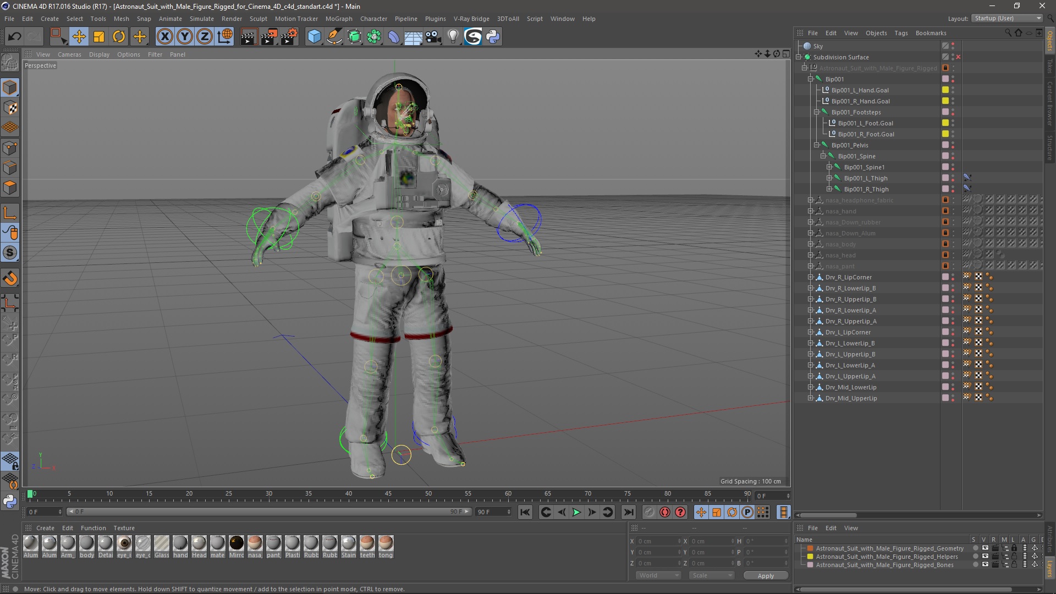Screen dimensions: 1056x594
Task: Open the V-Ray Bridge menu
Action: (471, 19)
